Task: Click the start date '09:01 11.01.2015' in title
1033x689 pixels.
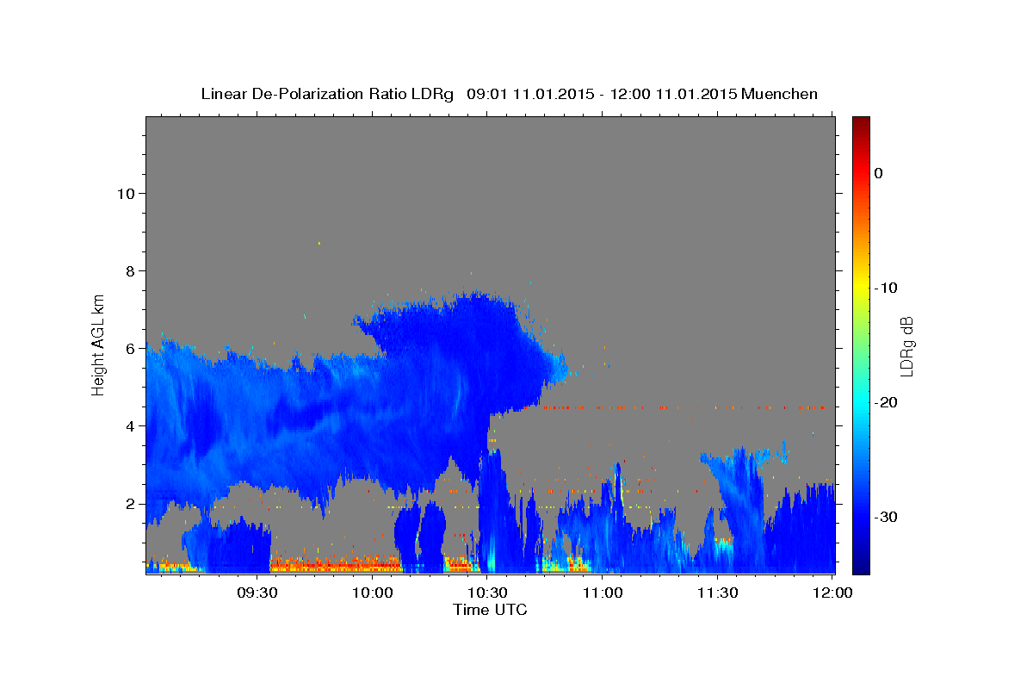Action: click(x=529, y=94)
